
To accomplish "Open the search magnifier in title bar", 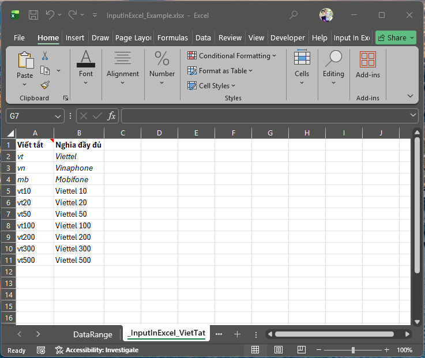I will tap(294, 15).
